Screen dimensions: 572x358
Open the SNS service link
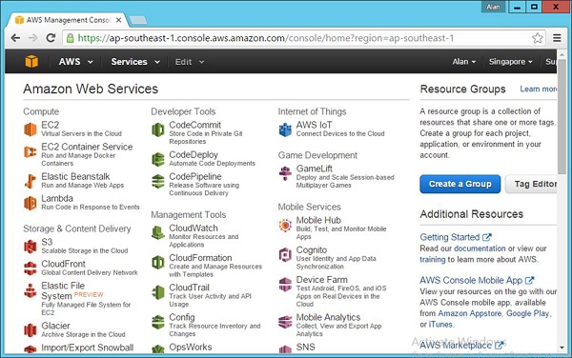[x=305, y=347]
